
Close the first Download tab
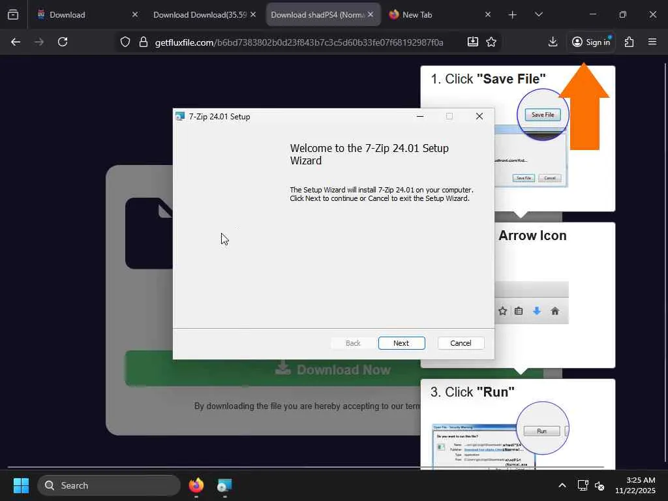click(134, 14)
